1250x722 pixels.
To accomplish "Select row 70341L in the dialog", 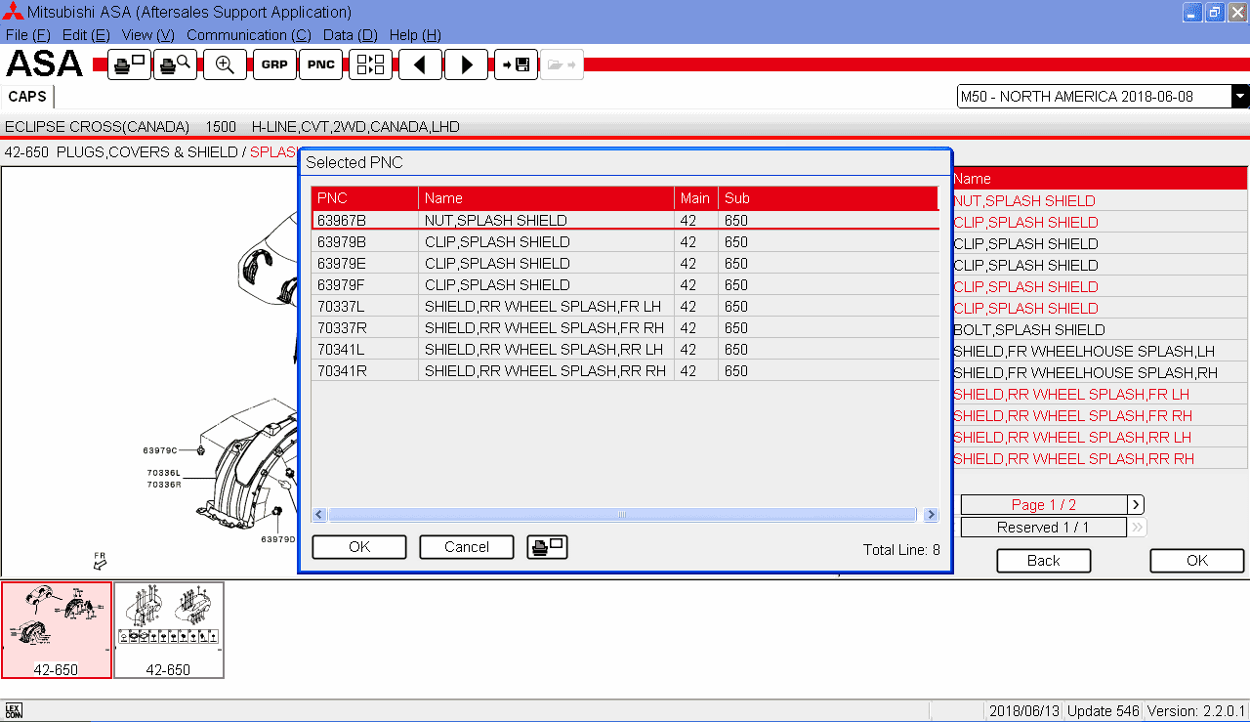I will click(625, 350).
